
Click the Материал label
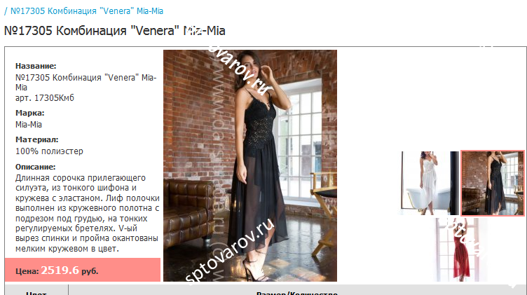37,139
